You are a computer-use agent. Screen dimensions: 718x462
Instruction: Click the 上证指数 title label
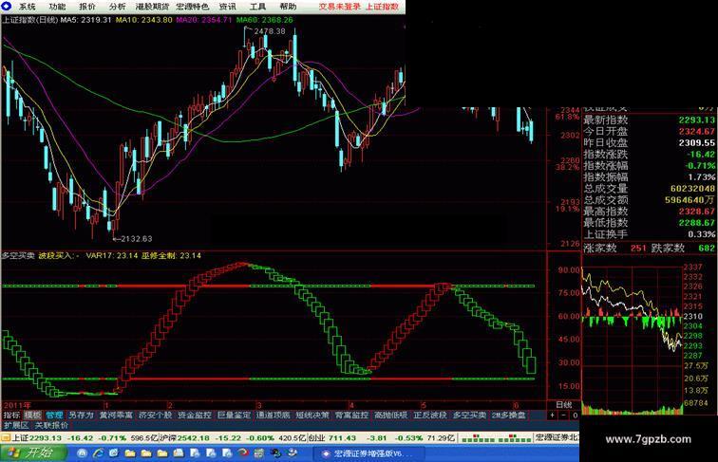click(383, 7)
